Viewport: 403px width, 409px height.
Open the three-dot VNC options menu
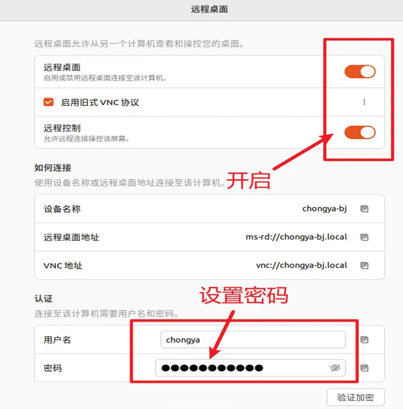[364, 102]
